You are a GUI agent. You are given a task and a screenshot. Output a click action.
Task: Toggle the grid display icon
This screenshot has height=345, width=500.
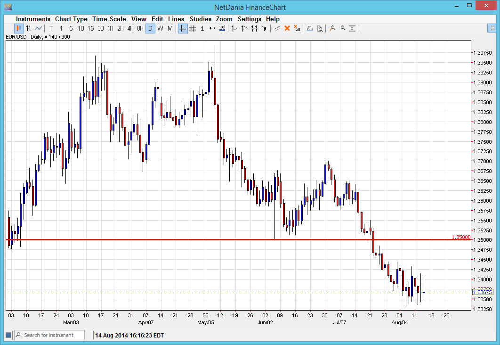193,28
